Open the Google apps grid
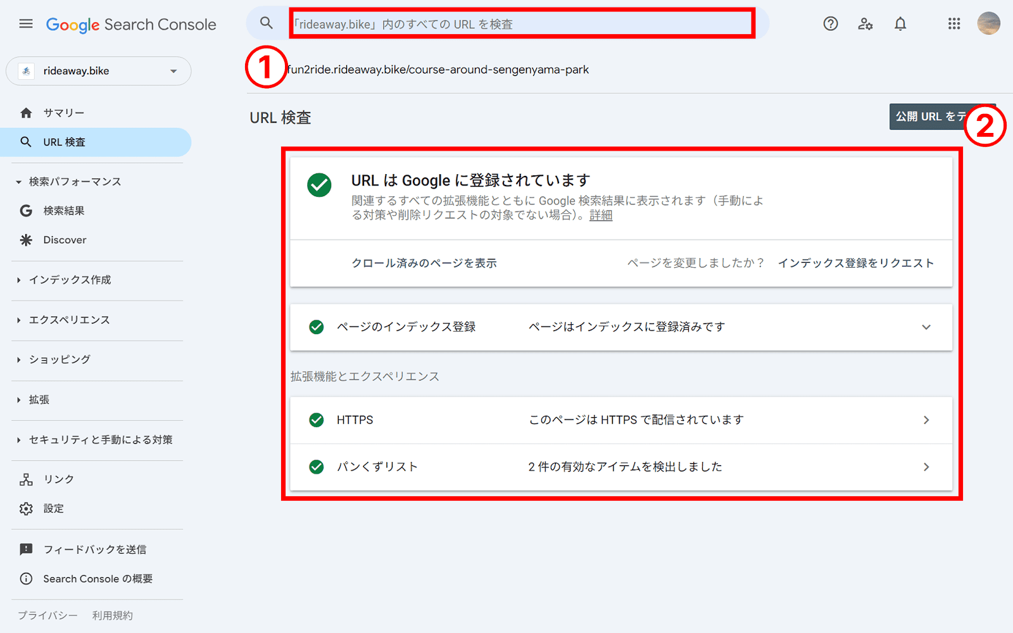The height and width of the screenshot is (633, 1013). [x=953, y=23]
